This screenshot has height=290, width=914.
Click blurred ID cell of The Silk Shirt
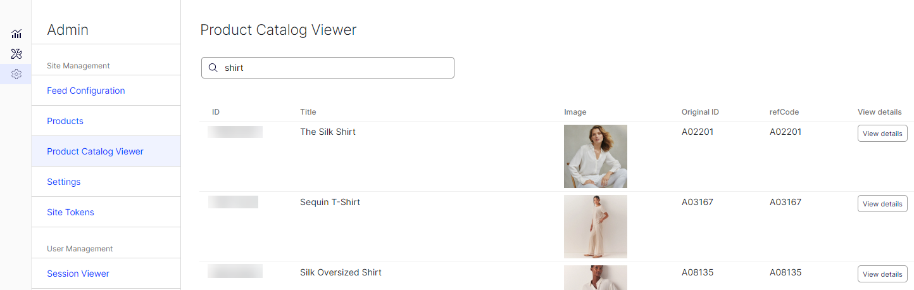point(235,132)
